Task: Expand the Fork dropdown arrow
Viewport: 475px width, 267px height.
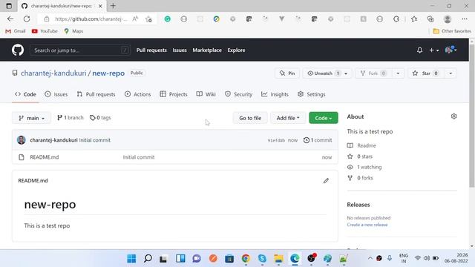Action: (x=398, y=73)
